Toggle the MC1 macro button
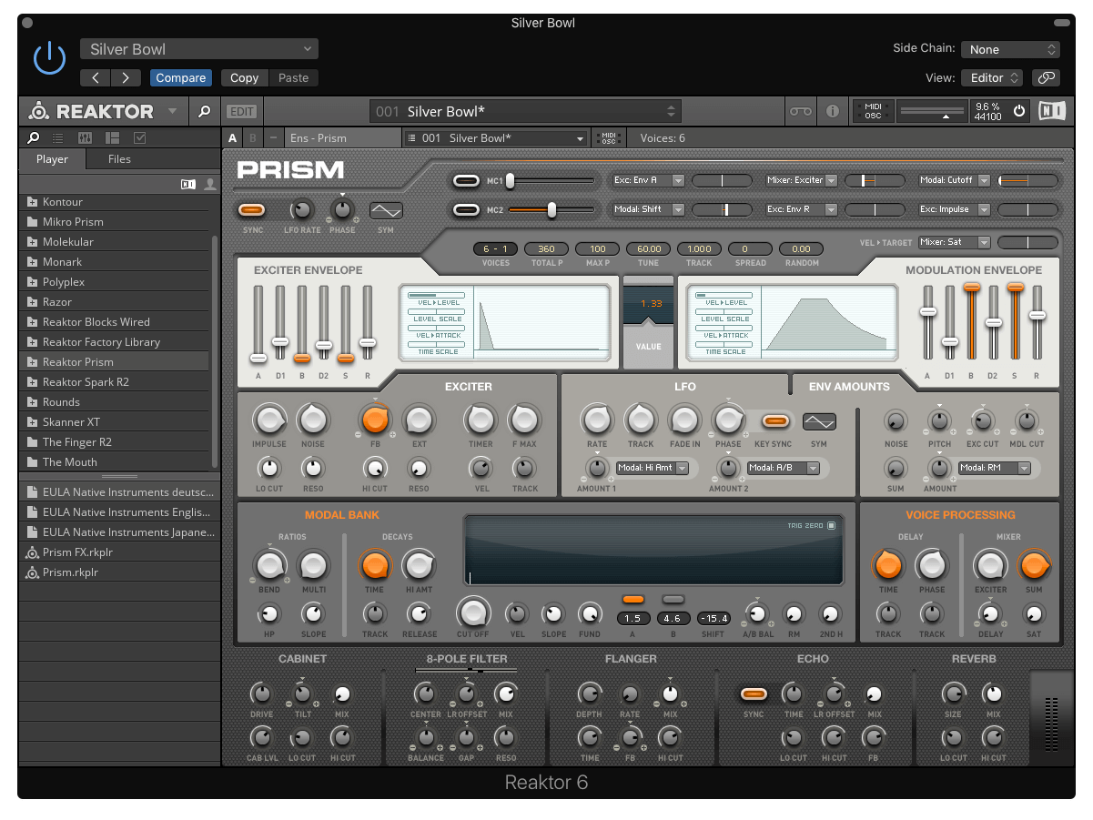The image size is (1093, 820). point(466,181)
